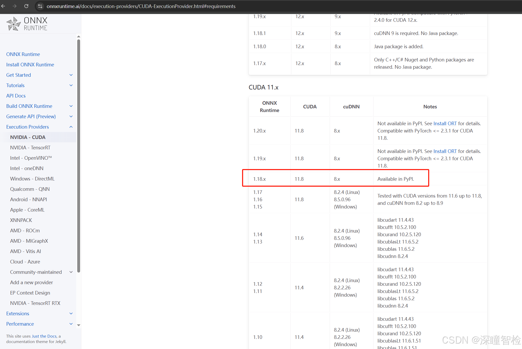Open site information icon in address bar
This screenshot has height=349, width=522.
[40, 6]
